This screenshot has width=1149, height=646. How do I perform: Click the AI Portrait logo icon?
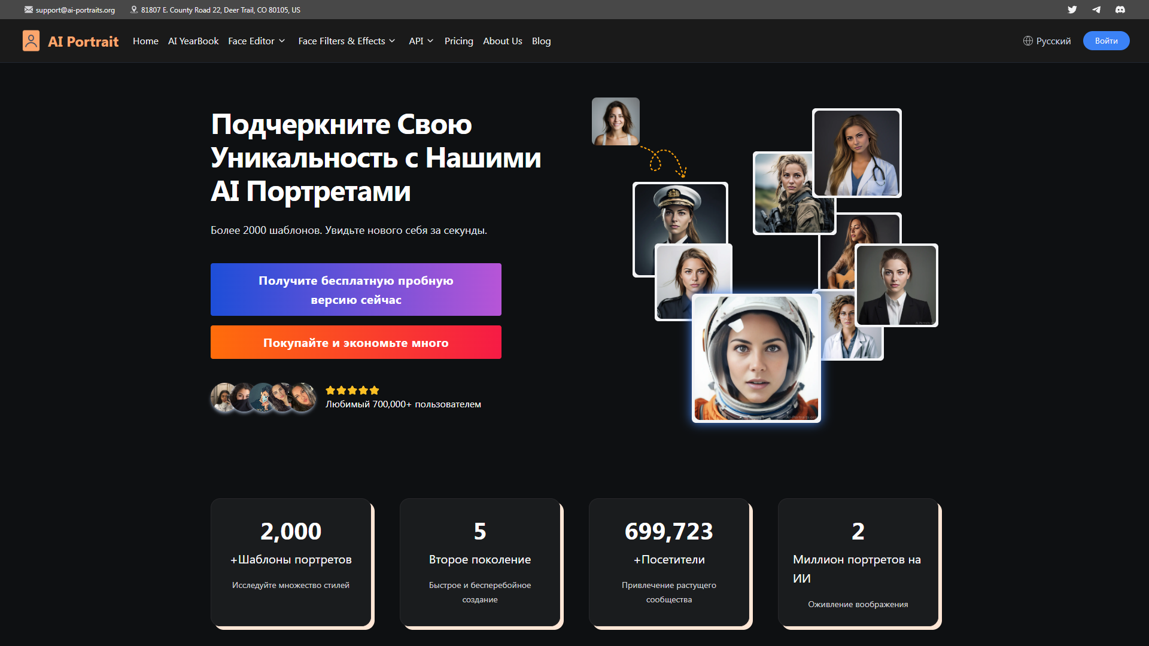pos(31,41)
